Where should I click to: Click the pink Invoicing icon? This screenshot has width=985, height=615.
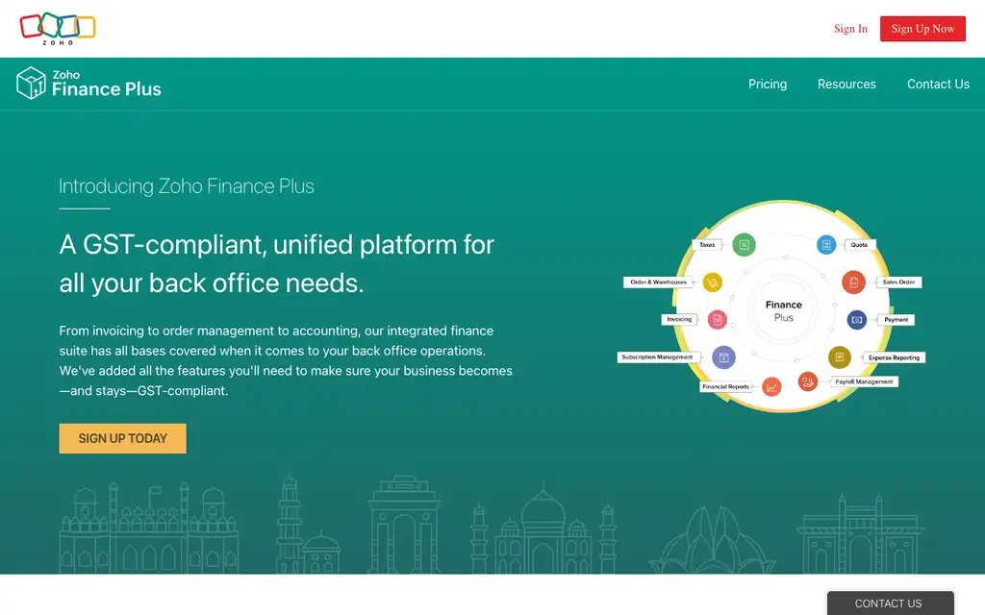coord(717,319)
